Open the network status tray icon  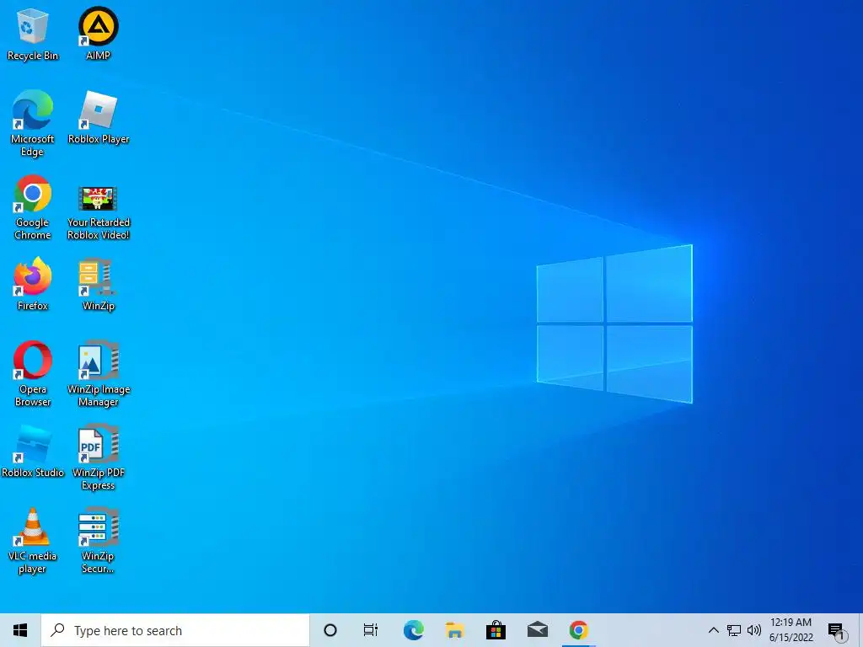(x=734, y=630)
